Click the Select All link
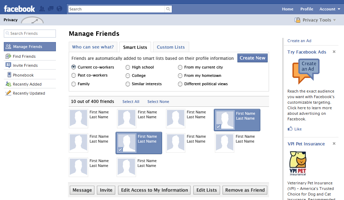344x200 pixels. pyautogui.click(x=131, y=102)
